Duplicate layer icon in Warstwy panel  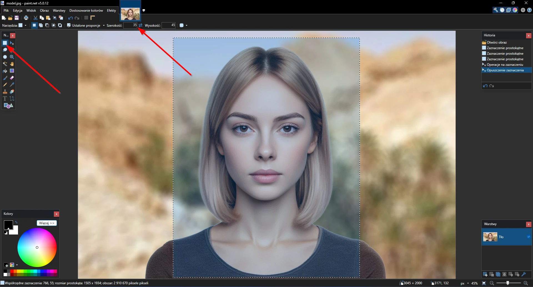(x=498, y=275)
